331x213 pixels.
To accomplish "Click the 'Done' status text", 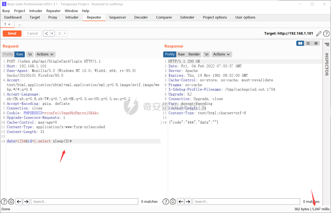I will pyautogui.click(x=6, y=209).
